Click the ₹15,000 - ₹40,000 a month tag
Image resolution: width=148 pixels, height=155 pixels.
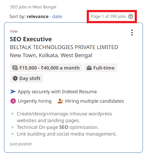coord(46,68)
